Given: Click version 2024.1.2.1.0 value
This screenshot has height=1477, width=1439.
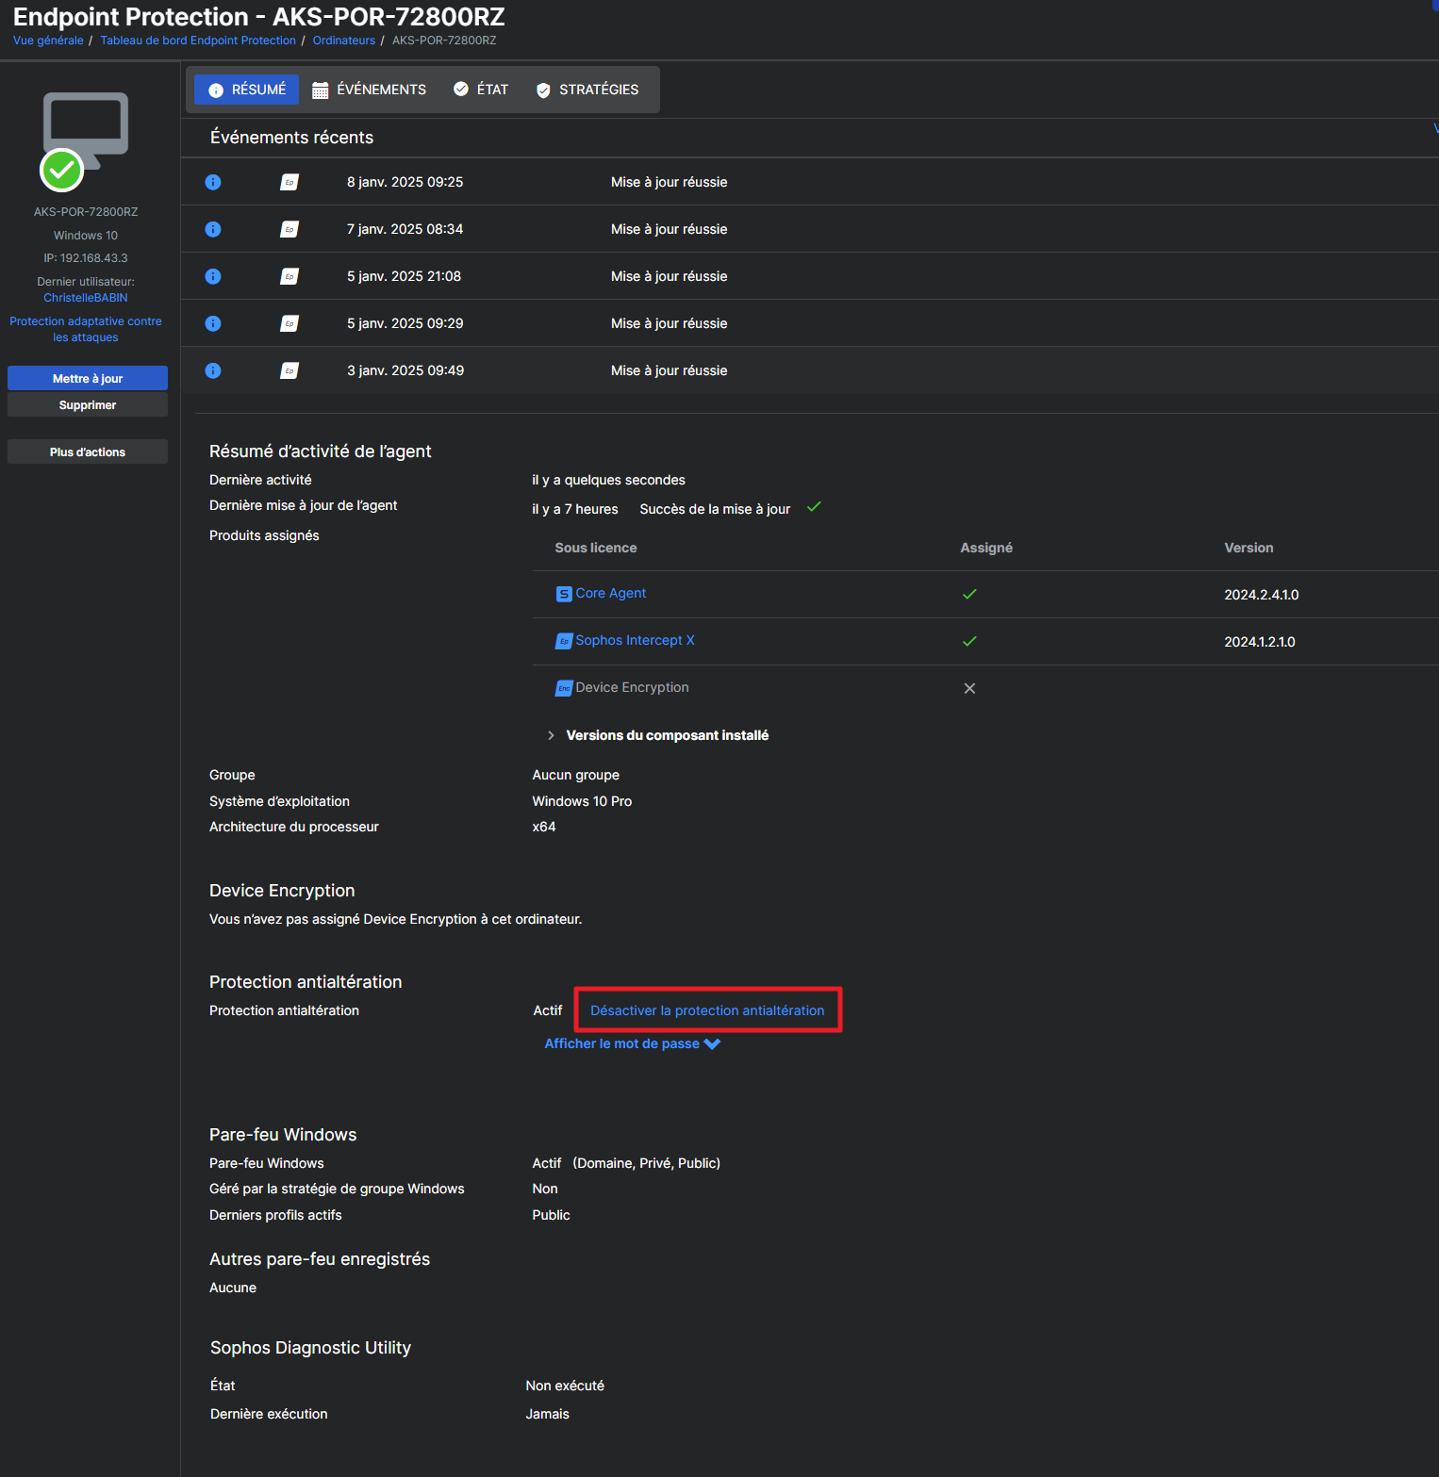Looking at the screenshot, I should pos(1260,642).
